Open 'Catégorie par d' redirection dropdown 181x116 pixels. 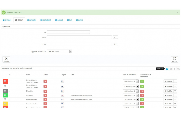click(131, 87)
